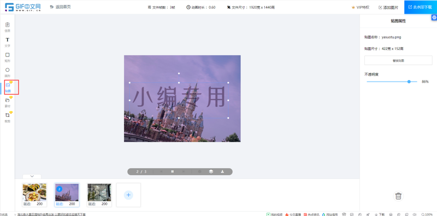Click the blue floating icon at top right
Viewport: 437px width, 216px height.
pyautogui.click(x=434, y=17)
